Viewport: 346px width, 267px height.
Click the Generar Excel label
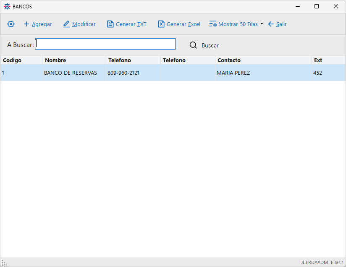pyautogui.click(x=183, y=24)
